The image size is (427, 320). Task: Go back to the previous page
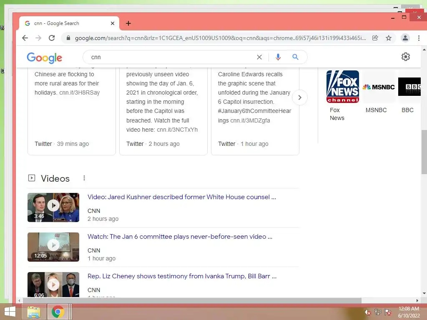25,38
